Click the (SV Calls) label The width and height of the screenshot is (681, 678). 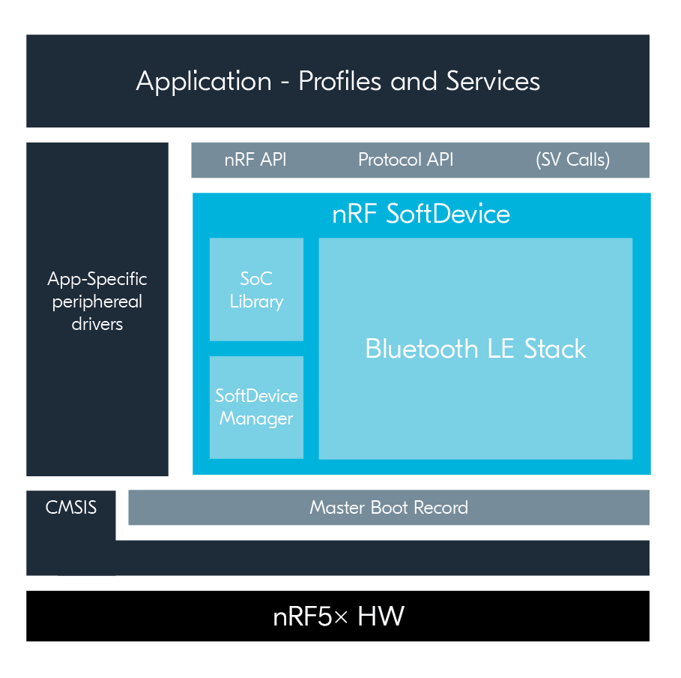[572, 160]
